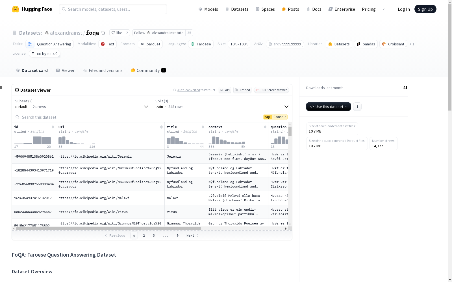Switch to the Viewer tab
This screenshot has width=452, height=282.
pos(65,70)
